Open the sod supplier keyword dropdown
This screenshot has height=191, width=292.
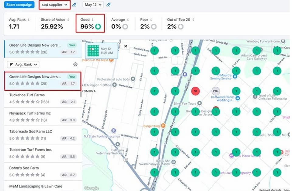[54, 5]
